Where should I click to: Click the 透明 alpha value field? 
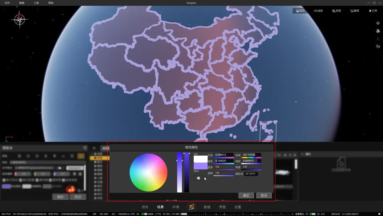point(224,173)
